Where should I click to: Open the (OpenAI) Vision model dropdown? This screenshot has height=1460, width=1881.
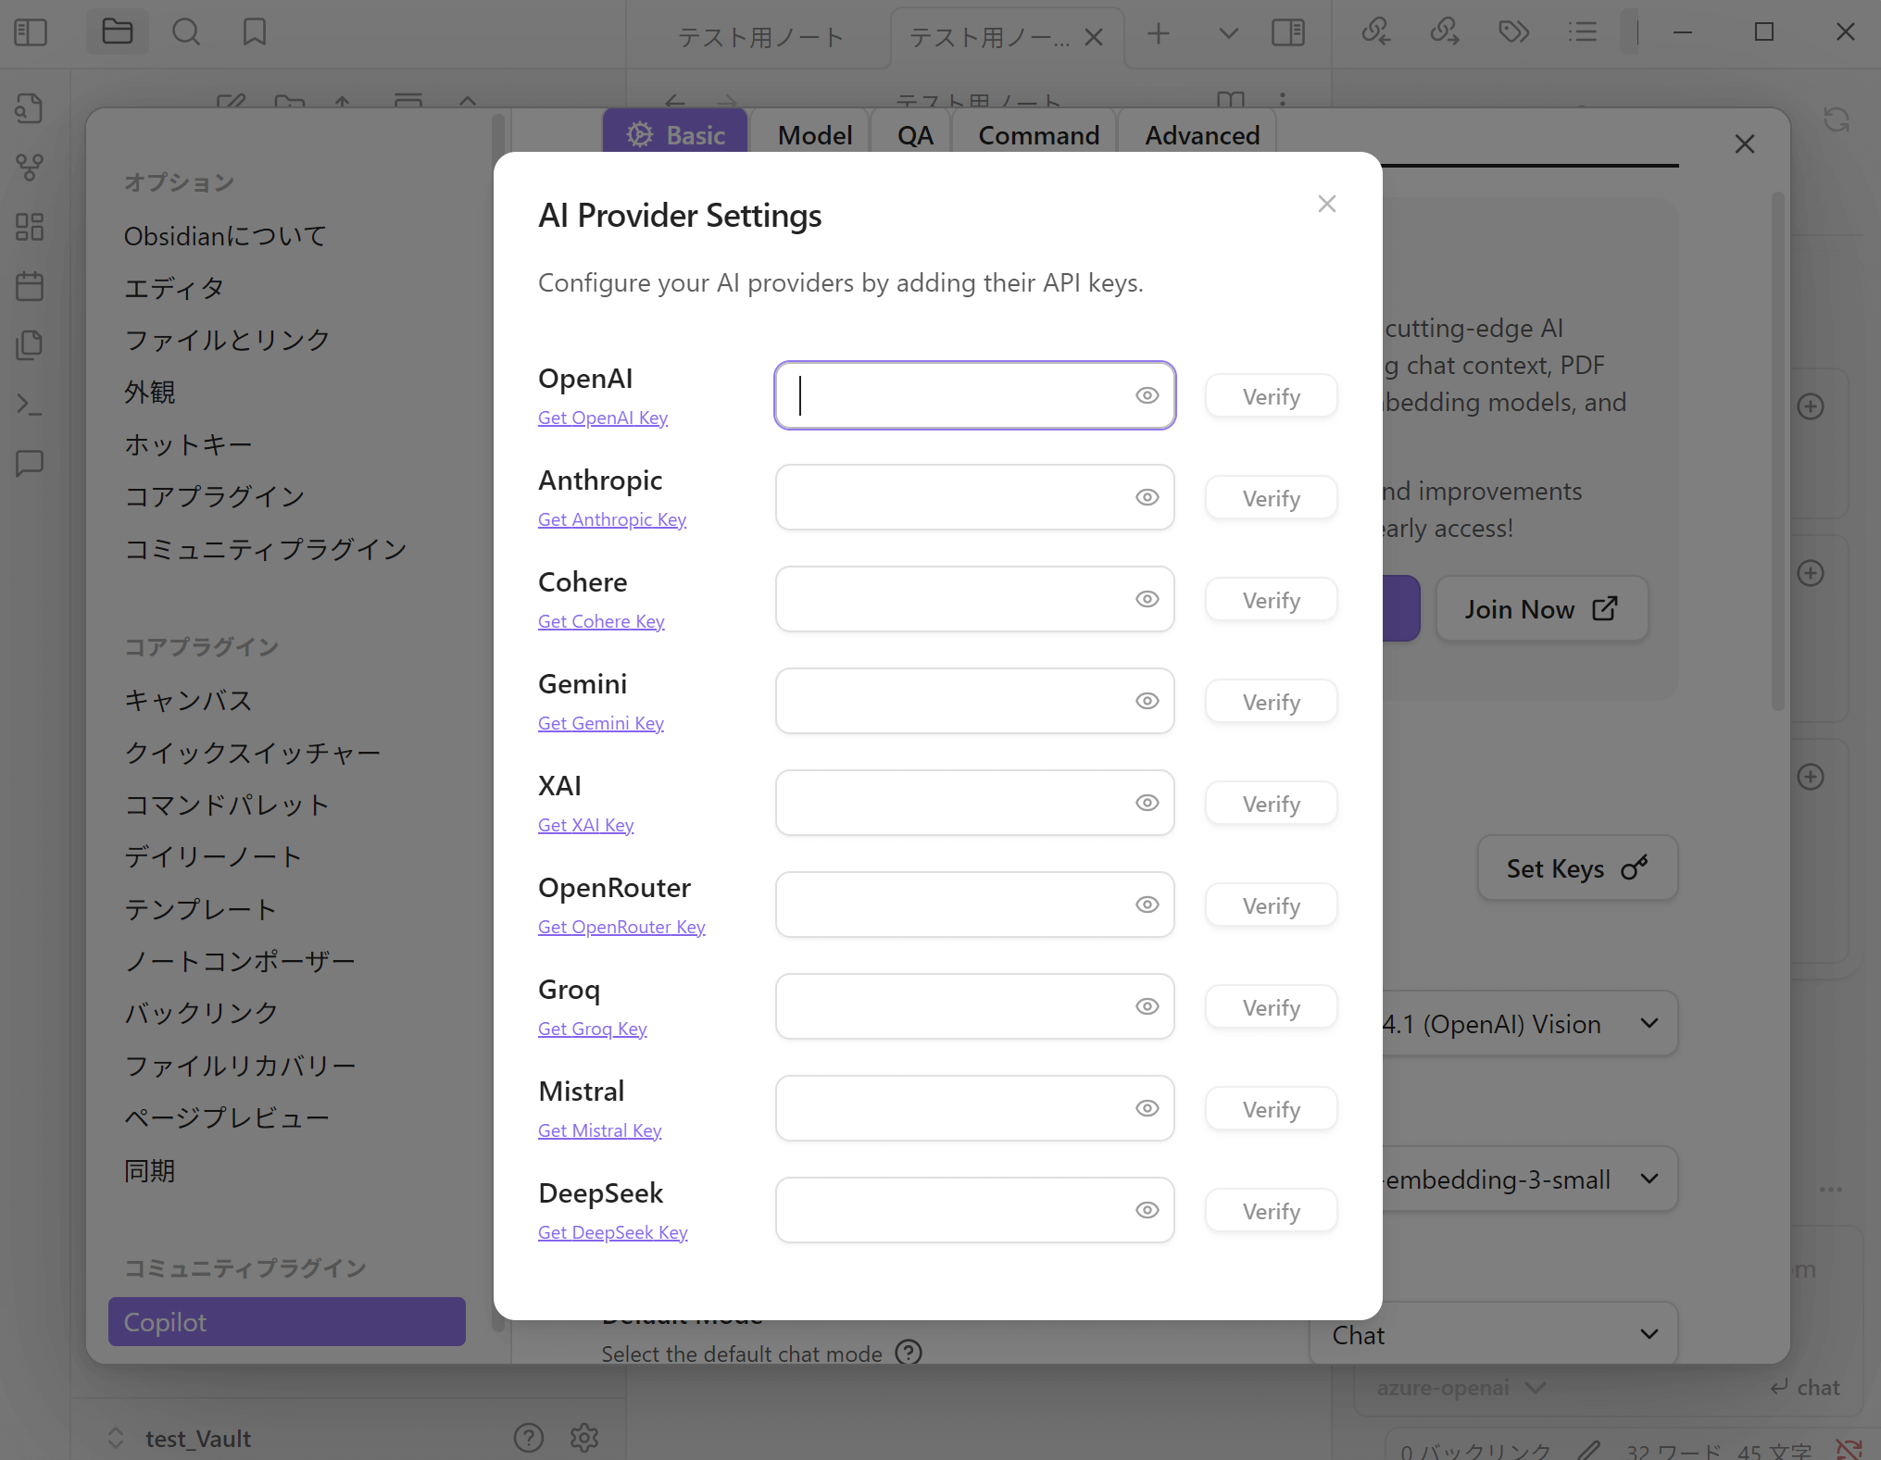click(x=1528, y=1024)
